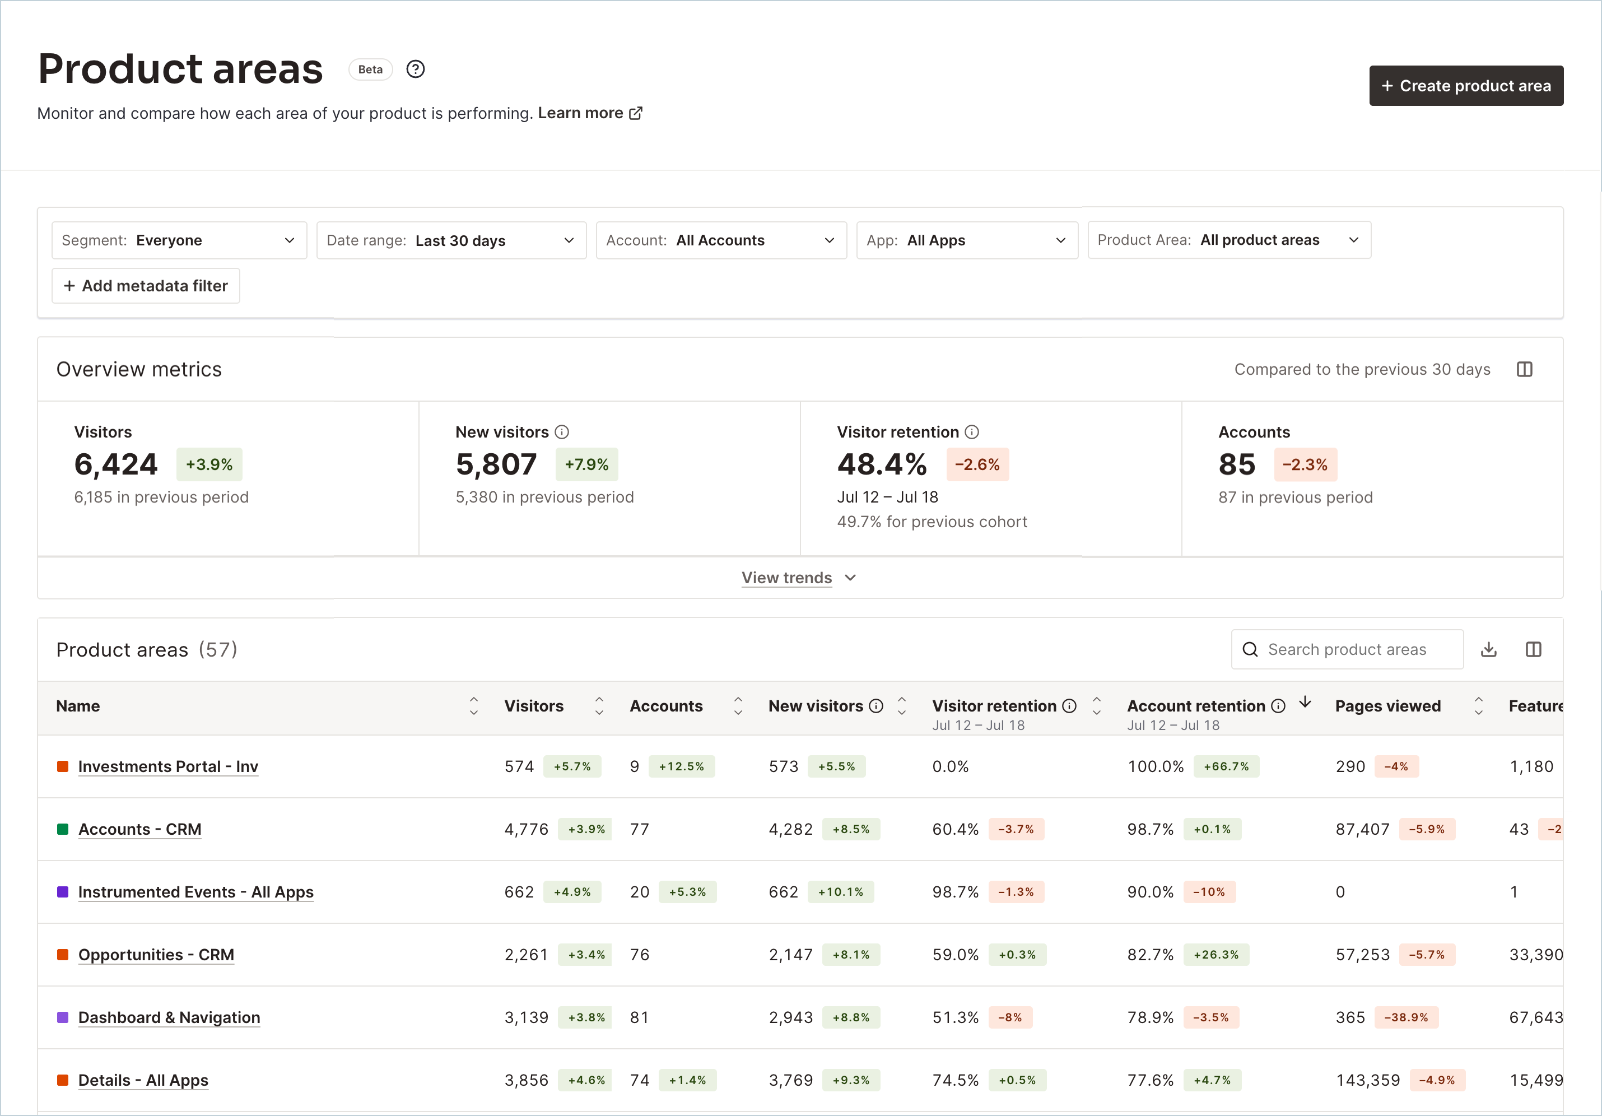Toggle sort on Pages viewed column
The width and height of the screenshot is (1602, 1116).
[1479, 706]
